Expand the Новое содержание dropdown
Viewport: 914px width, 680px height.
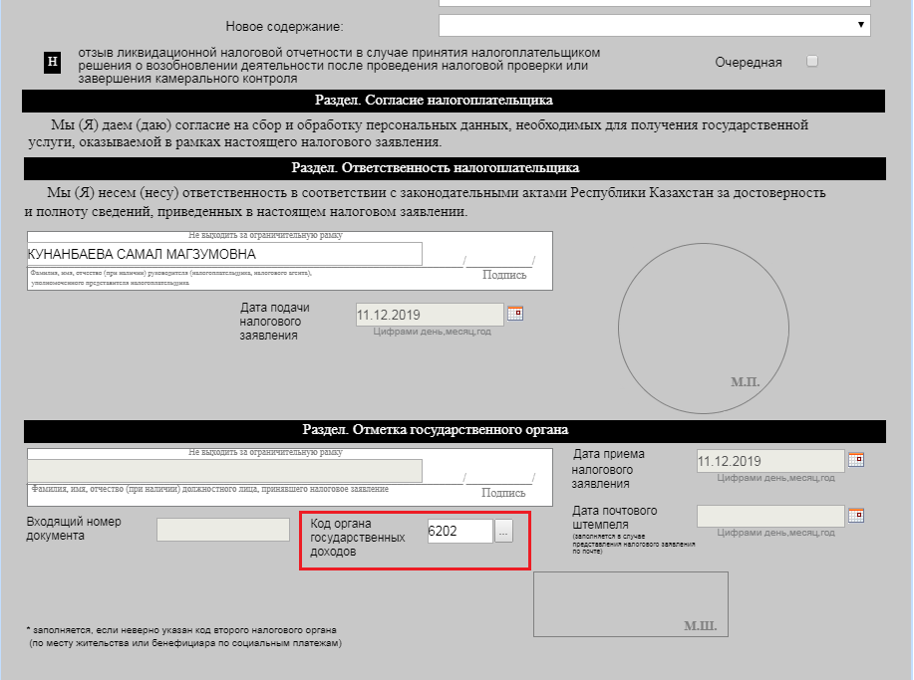pyautogui.click(x=654, y=25)
